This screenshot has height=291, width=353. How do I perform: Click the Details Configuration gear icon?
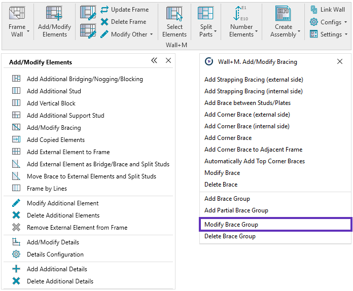pos(16,254)
